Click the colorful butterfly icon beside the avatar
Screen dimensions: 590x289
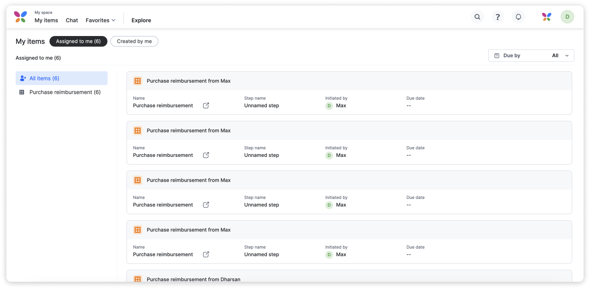(547, 17)
